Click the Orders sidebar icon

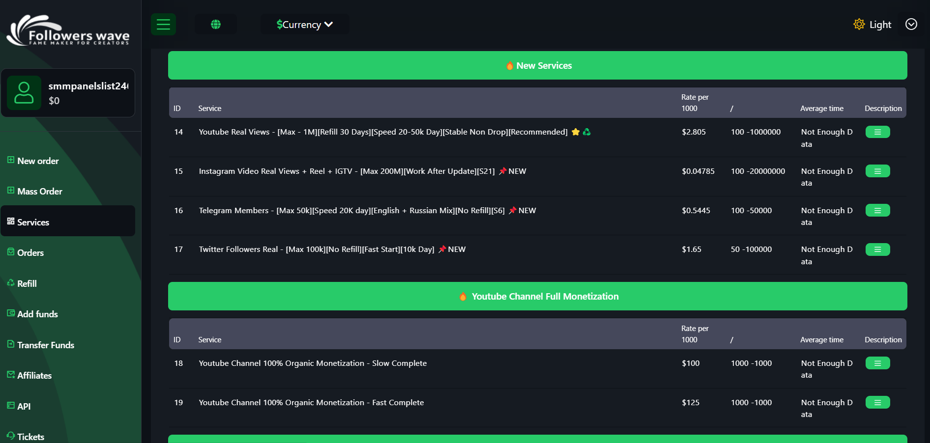(x=11, y=252)
